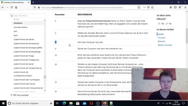Open subcommand set drivergroupfilter

(28, 48)
